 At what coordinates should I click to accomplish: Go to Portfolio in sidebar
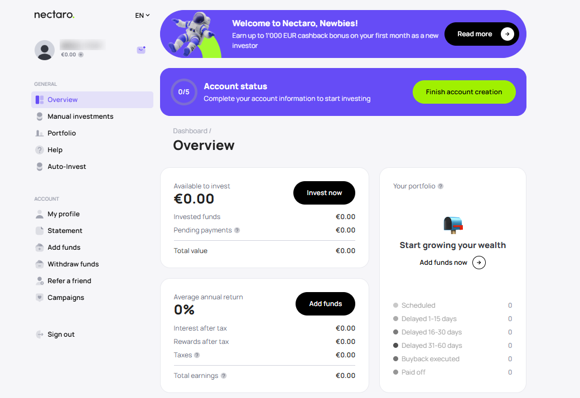click(61, 133)
